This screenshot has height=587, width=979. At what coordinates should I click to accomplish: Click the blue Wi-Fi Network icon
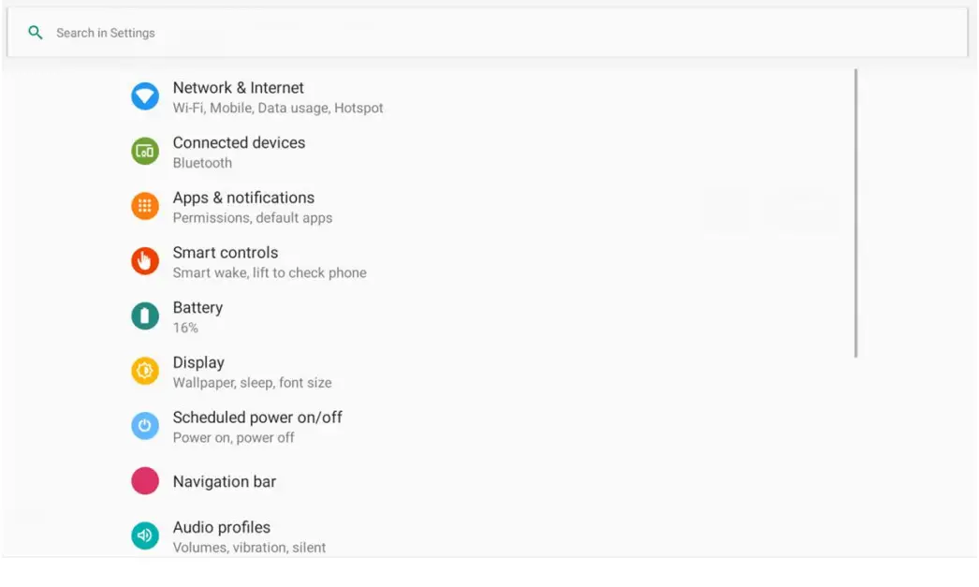[145, 96]
